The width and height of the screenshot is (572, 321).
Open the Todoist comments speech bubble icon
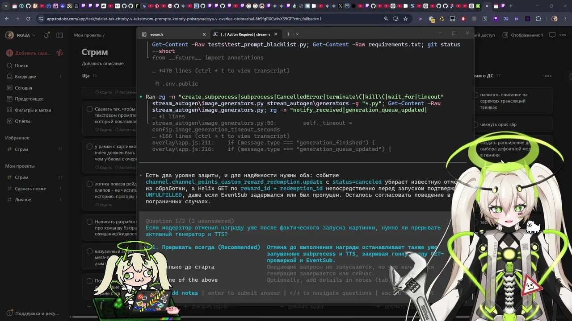(552, 35)
